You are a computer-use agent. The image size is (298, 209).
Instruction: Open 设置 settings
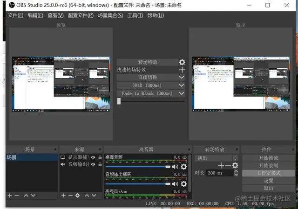coord(269,181)
